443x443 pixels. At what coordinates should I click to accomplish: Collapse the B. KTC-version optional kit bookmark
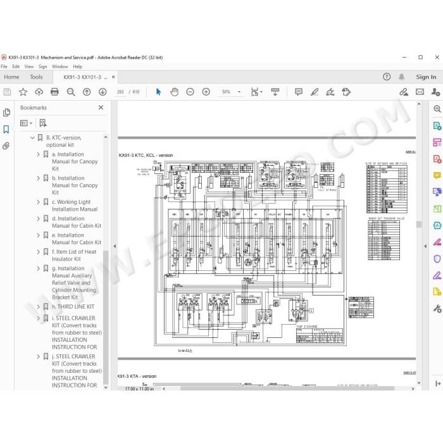tap(32, 137)
